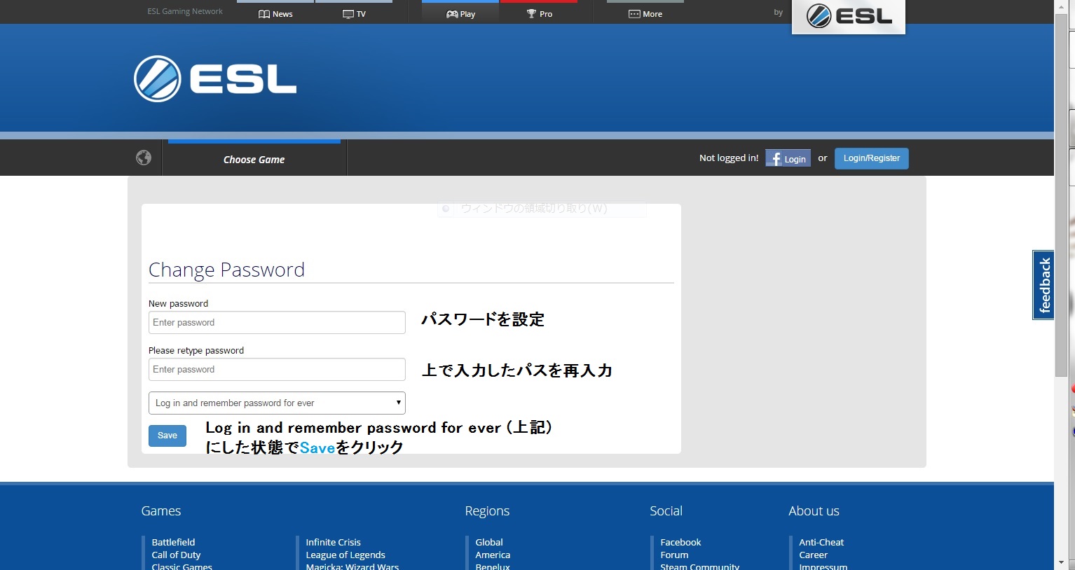This screenshot has width=1075, height=570.
Task: Expand the remember password dropdown
Action: pos(277,403)
